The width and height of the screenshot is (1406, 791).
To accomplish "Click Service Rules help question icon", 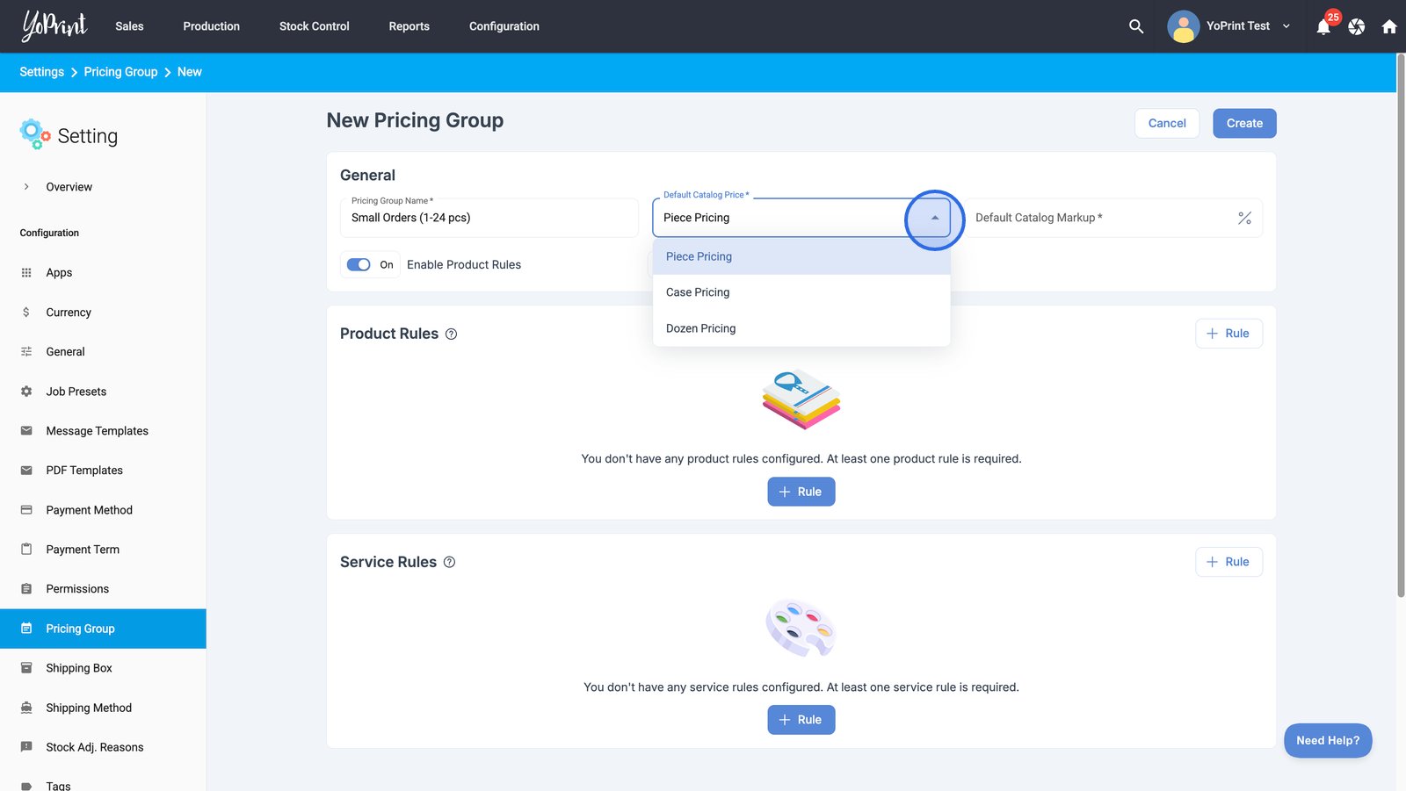I will [x=449, y=563].
